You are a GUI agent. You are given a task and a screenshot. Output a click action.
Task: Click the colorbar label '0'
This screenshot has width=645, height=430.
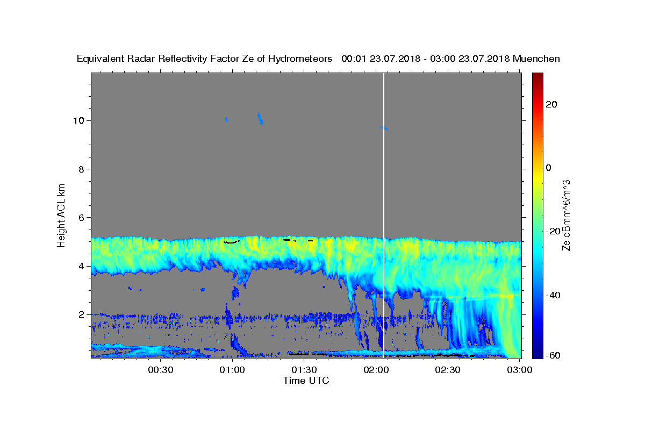(549, 168)
